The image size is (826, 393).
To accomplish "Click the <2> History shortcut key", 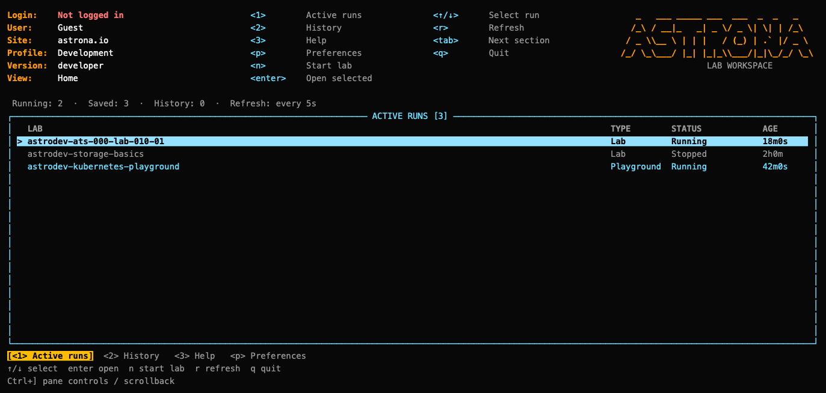I will [x=258, y=28].
